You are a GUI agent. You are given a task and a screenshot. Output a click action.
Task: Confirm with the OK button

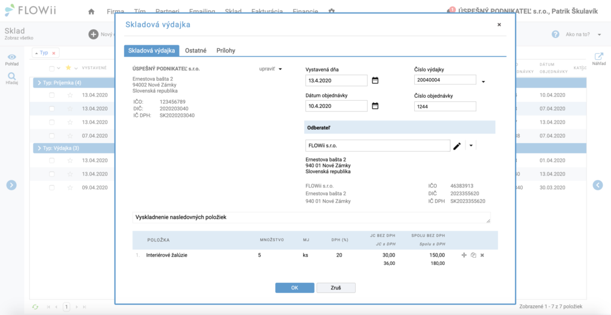click(x=295, y=288)
